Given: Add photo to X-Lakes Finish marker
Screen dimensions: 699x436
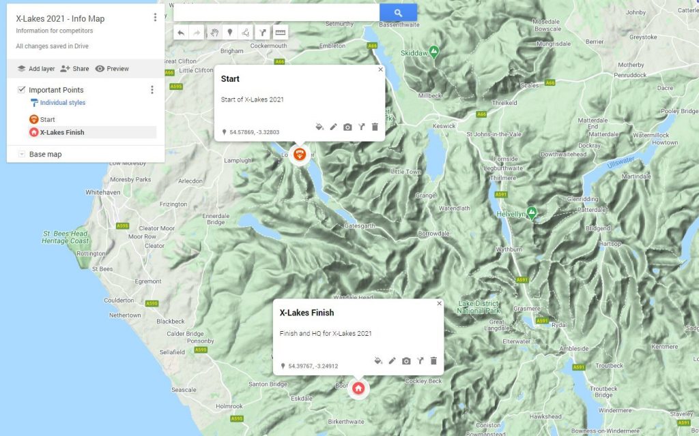Looking at the screenshot, I should [x=406, y=361].
